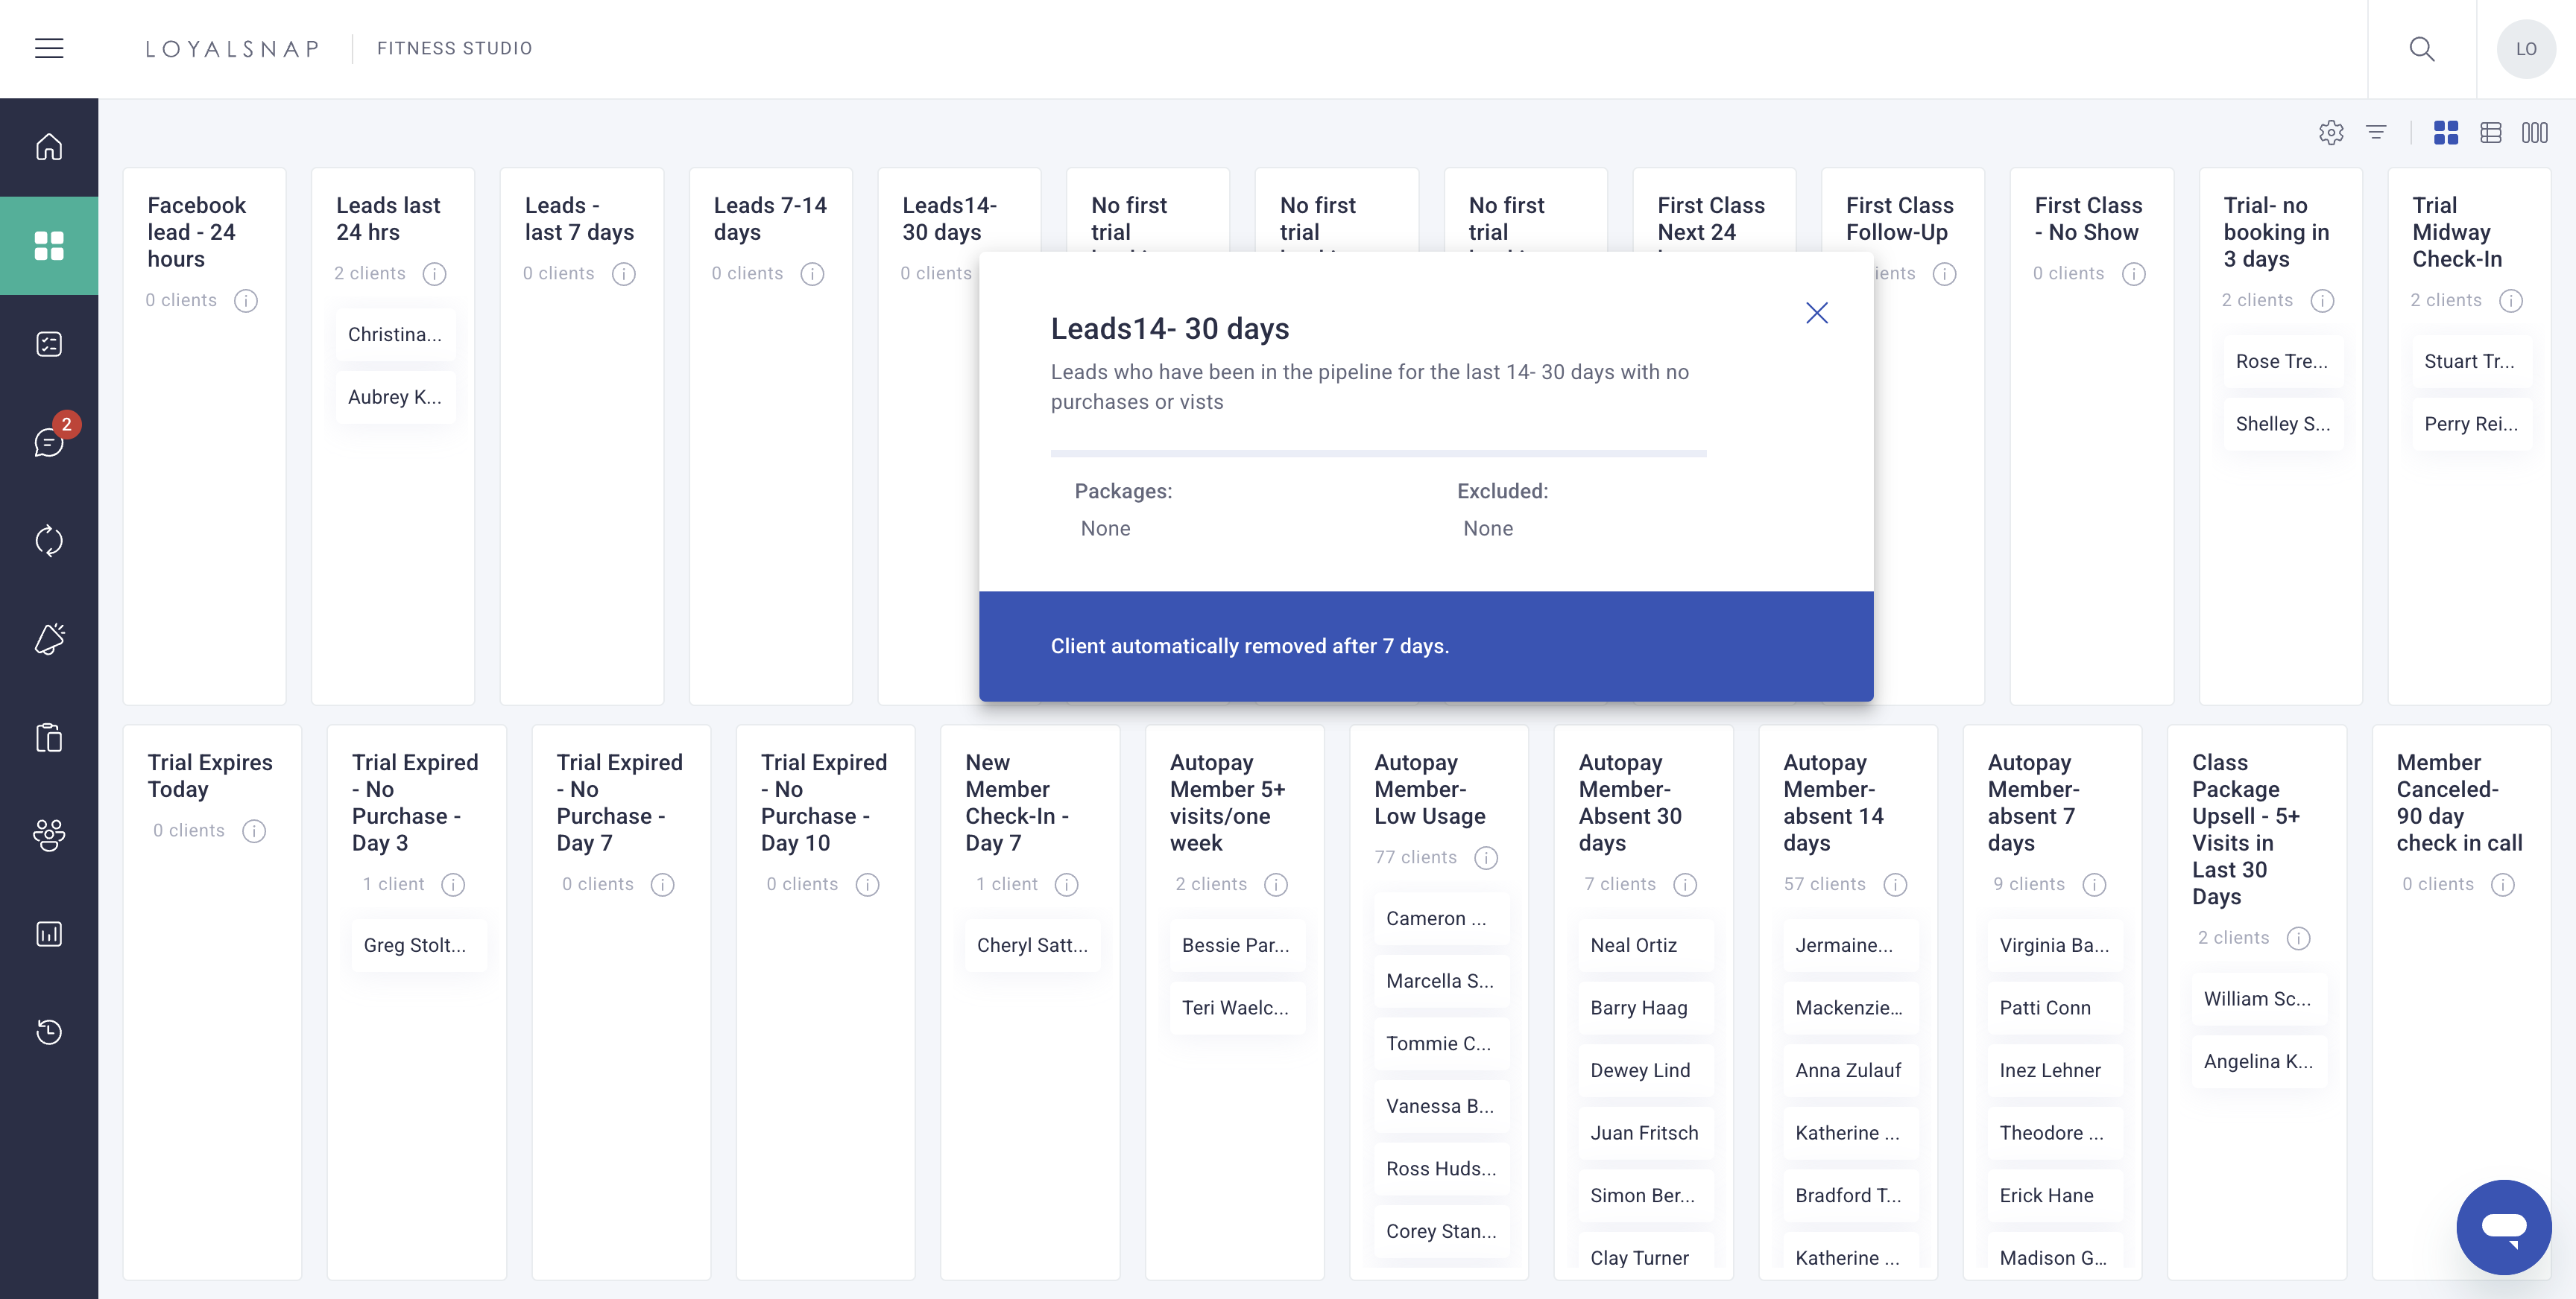Open the LO user profile avatar
The image size is (2576, 1299).
(x=2526, y=48)
